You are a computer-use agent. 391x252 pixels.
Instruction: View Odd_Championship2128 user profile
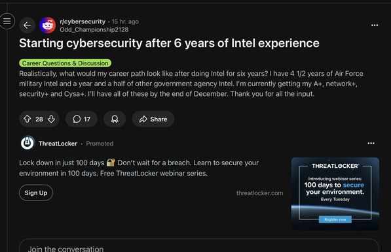[x=94, y=29]
